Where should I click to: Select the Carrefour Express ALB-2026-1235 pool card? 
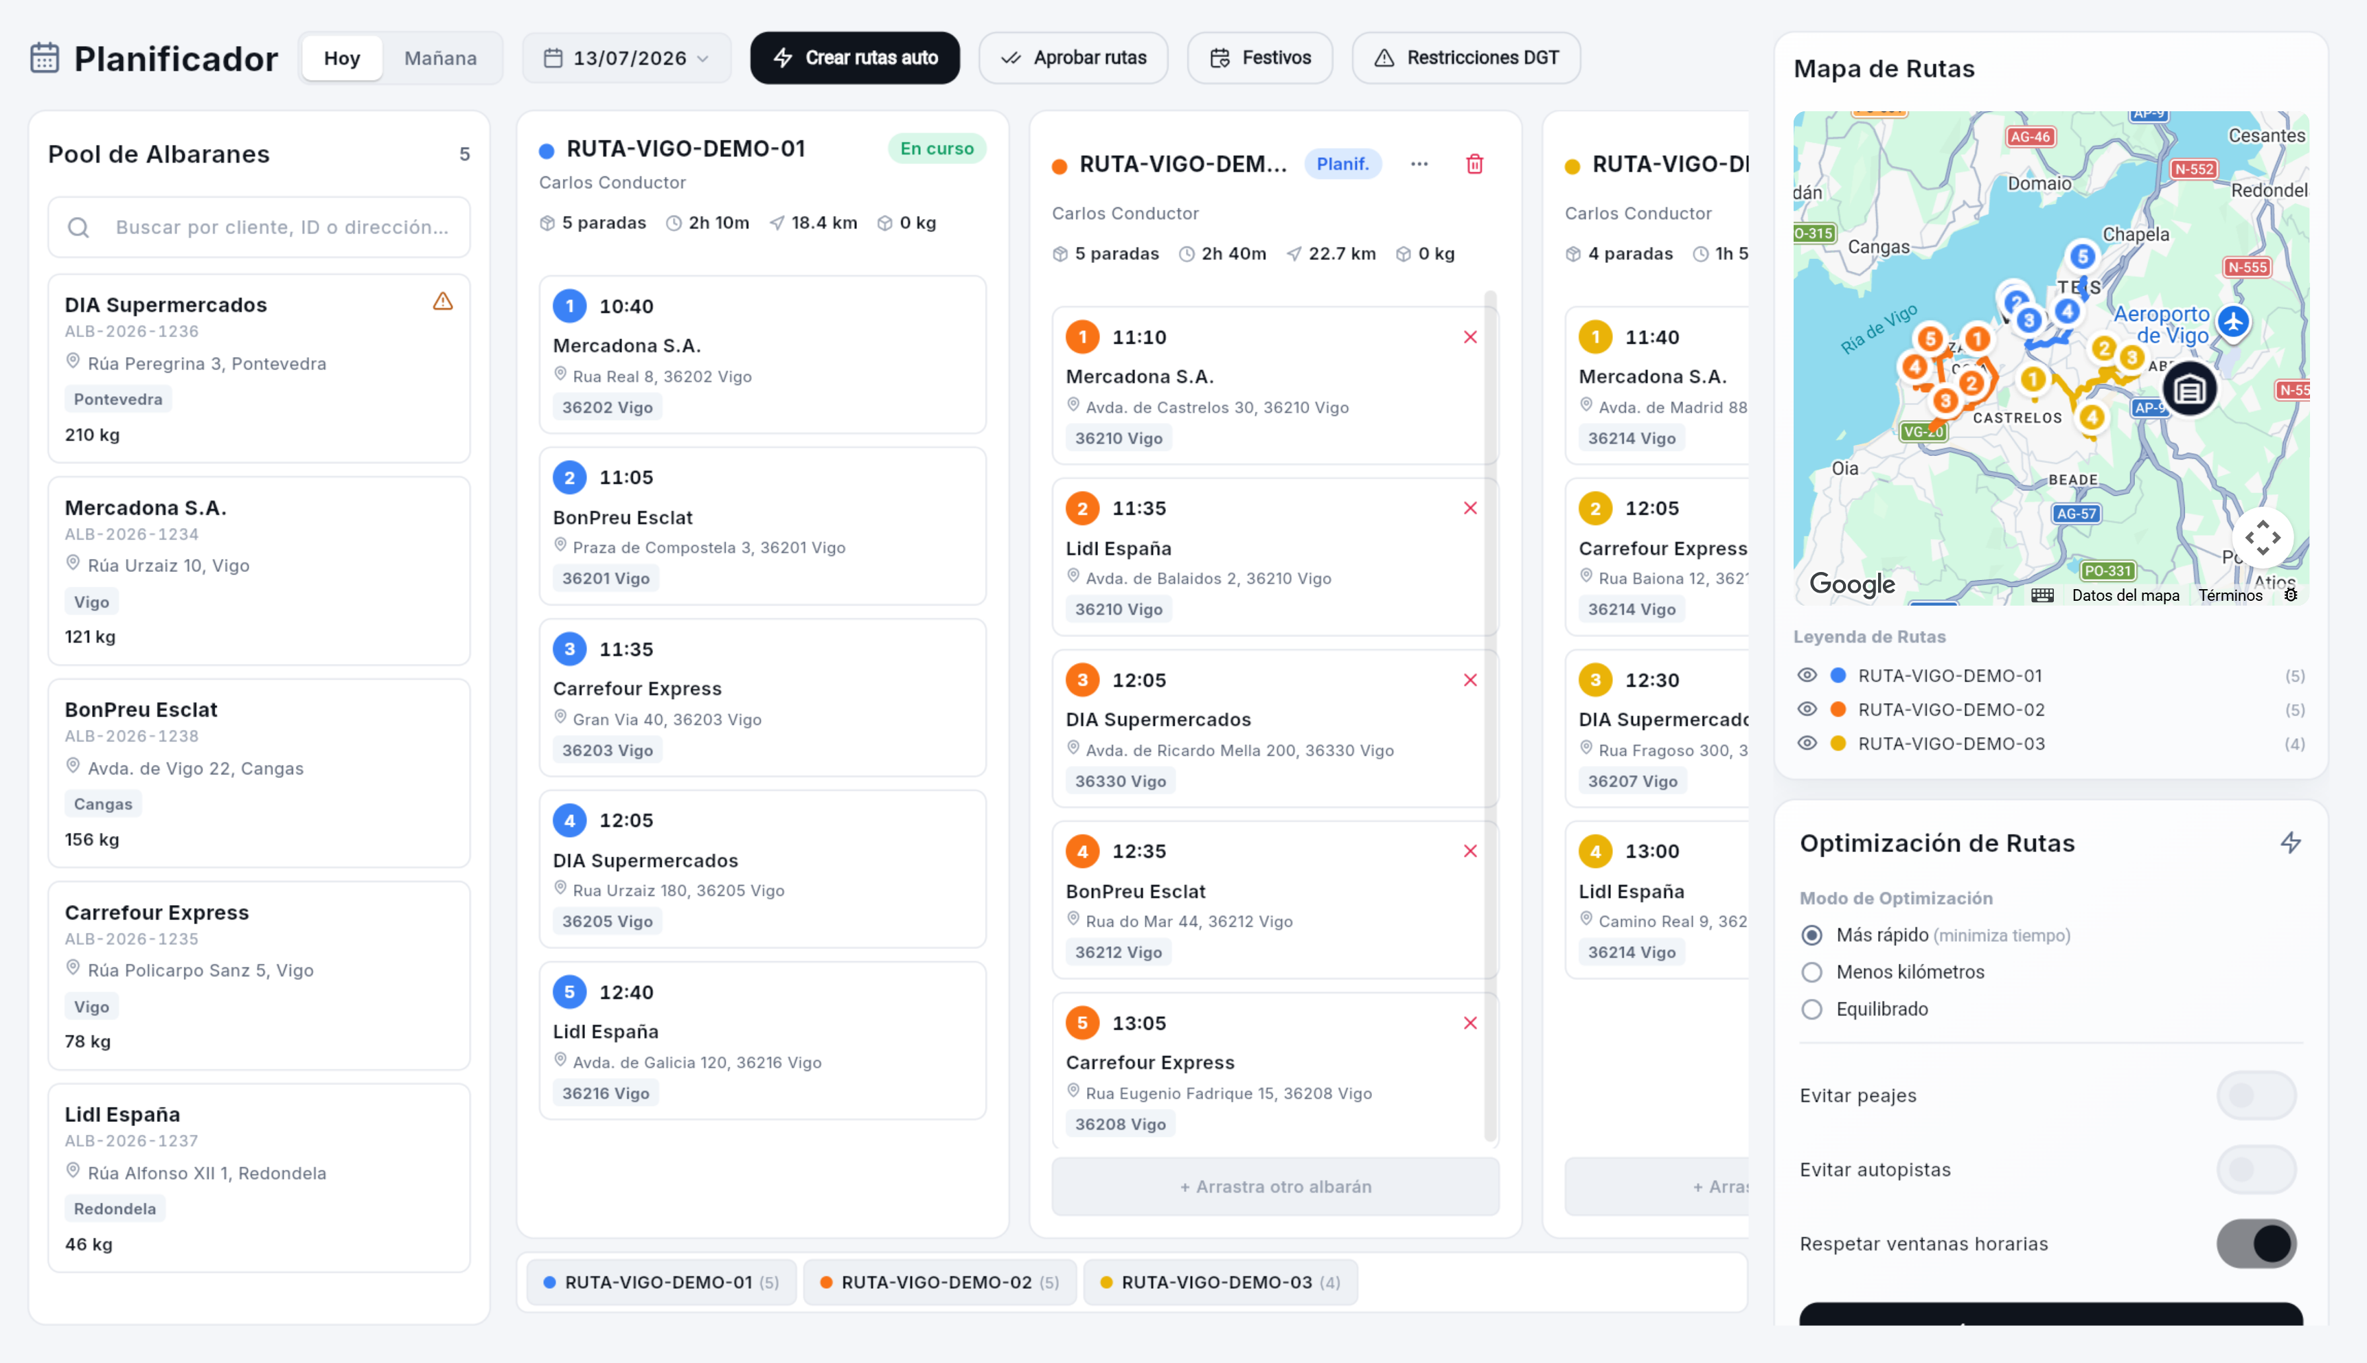tap(260, 976)
